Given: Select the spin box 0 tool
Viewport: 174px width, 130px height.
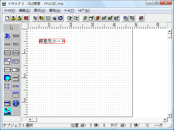Looking at the screenshot, I should click(x=16, y=70).
